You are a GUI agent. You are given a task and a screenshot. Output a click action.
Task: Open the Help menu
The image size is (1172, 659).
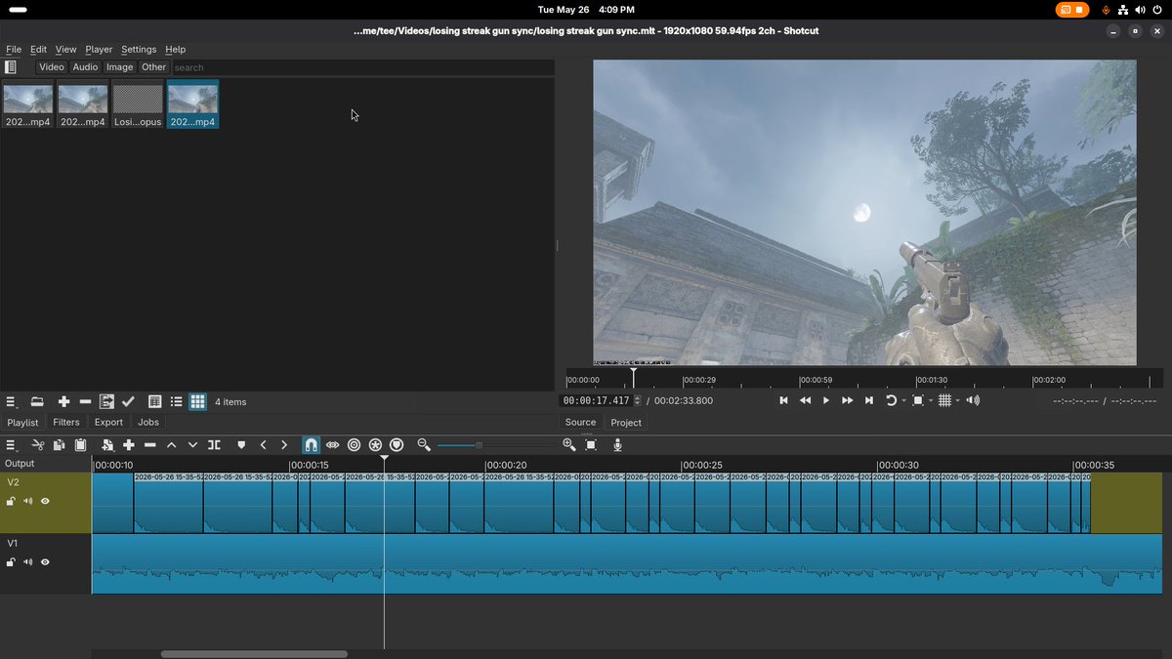click(x=175, y=49)
